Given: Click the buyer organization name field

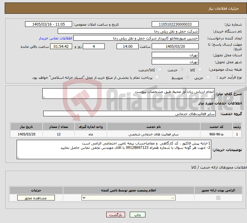Looking at the screenshot, I should coord(128,31).
